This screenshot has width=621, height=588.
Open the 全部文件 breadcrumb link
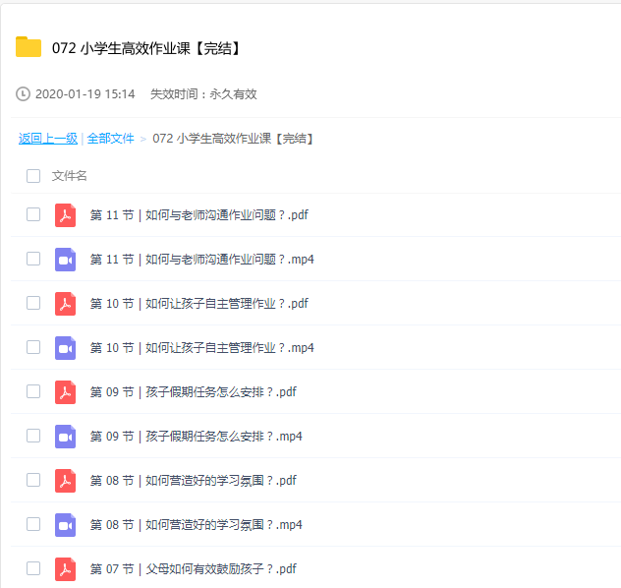click(x=110, y=139)
